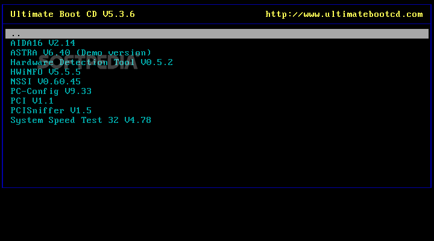Click empty area below System Speed Test
Image resolution: width=434 pixels, height=241 pixels.
pos(217,155)
